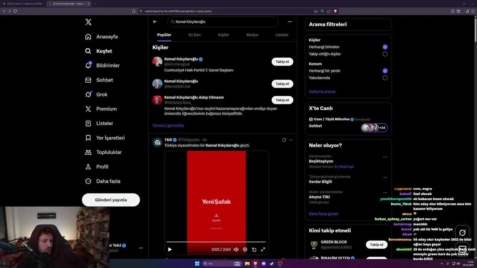Open Premium in the sidebar
This screenshot has width=477, height=268.
101,109
